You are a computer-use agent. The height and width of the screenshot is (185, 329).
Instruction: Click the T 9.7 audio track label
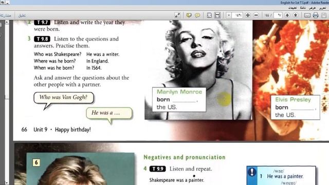(42, 23)
